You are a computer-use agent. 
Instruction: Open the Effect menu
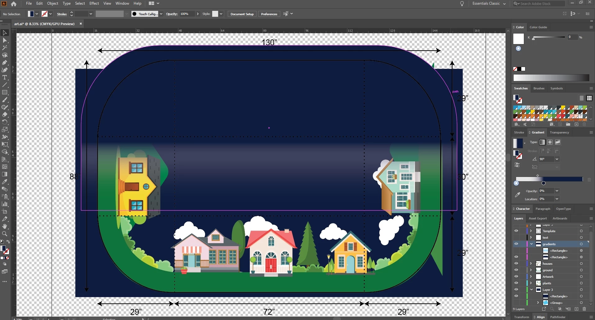click(94, 3)
